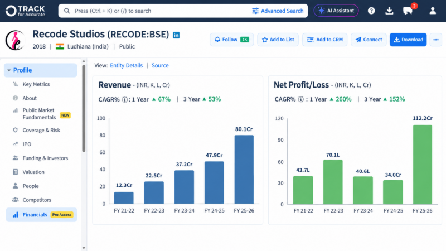
Task: Click the 43.7L profit label
Action: pos(303,170)
